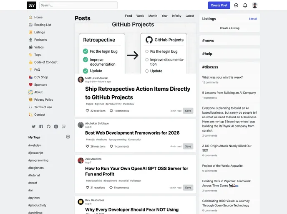Select the #react tag in My Tags
287x214 pixels.
click(33, 183)
